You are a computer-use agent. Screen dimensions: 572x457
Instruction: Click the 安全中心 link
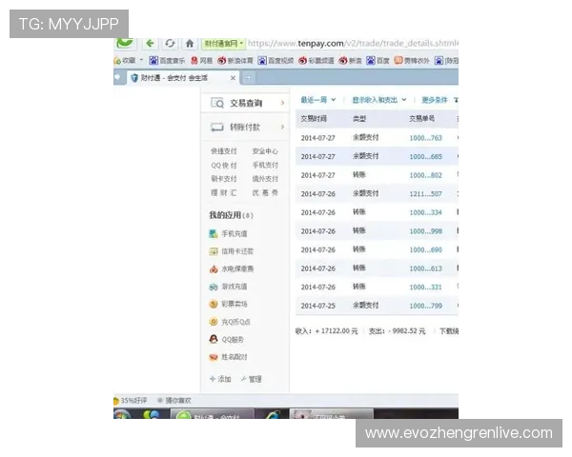265,150
